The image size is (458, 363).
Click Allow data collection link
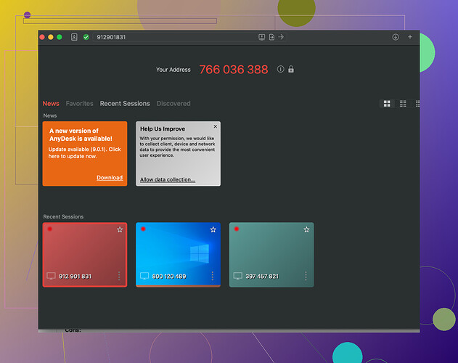[168, 179]
